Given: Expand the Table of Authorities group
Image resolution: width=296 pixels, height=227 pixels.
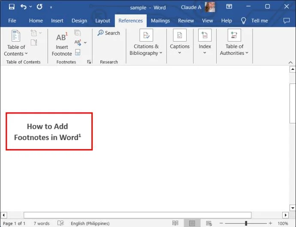Looking at the screenshot, I should click(234, 43).
